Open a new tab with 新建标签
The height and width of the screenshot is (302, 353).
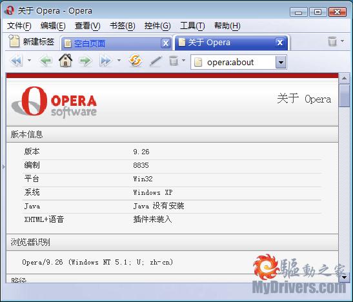coord(32,42)
